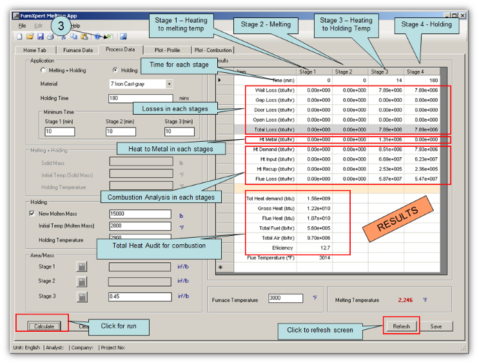Open the Stage 3 area/mass calculator icon
The width and height of the screenshot is (479, 364).
[x=82, y=297]
